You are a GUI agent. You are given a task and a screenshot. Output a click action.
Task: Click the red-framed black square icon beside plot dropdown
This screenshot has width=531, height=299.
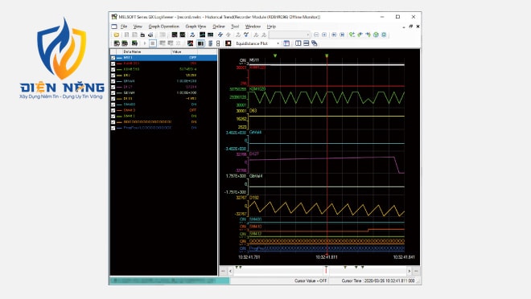[228, 43]
